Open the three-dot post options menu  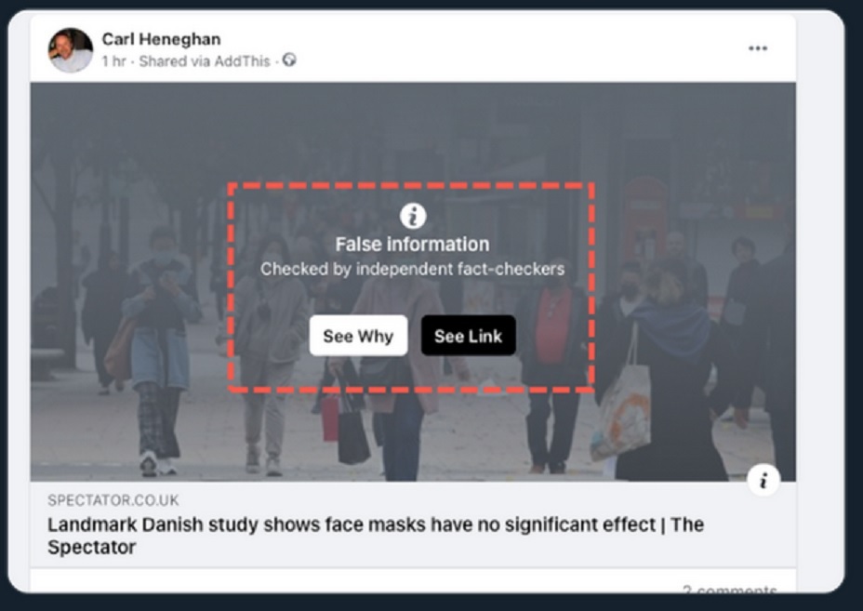(x=758, y=48)
